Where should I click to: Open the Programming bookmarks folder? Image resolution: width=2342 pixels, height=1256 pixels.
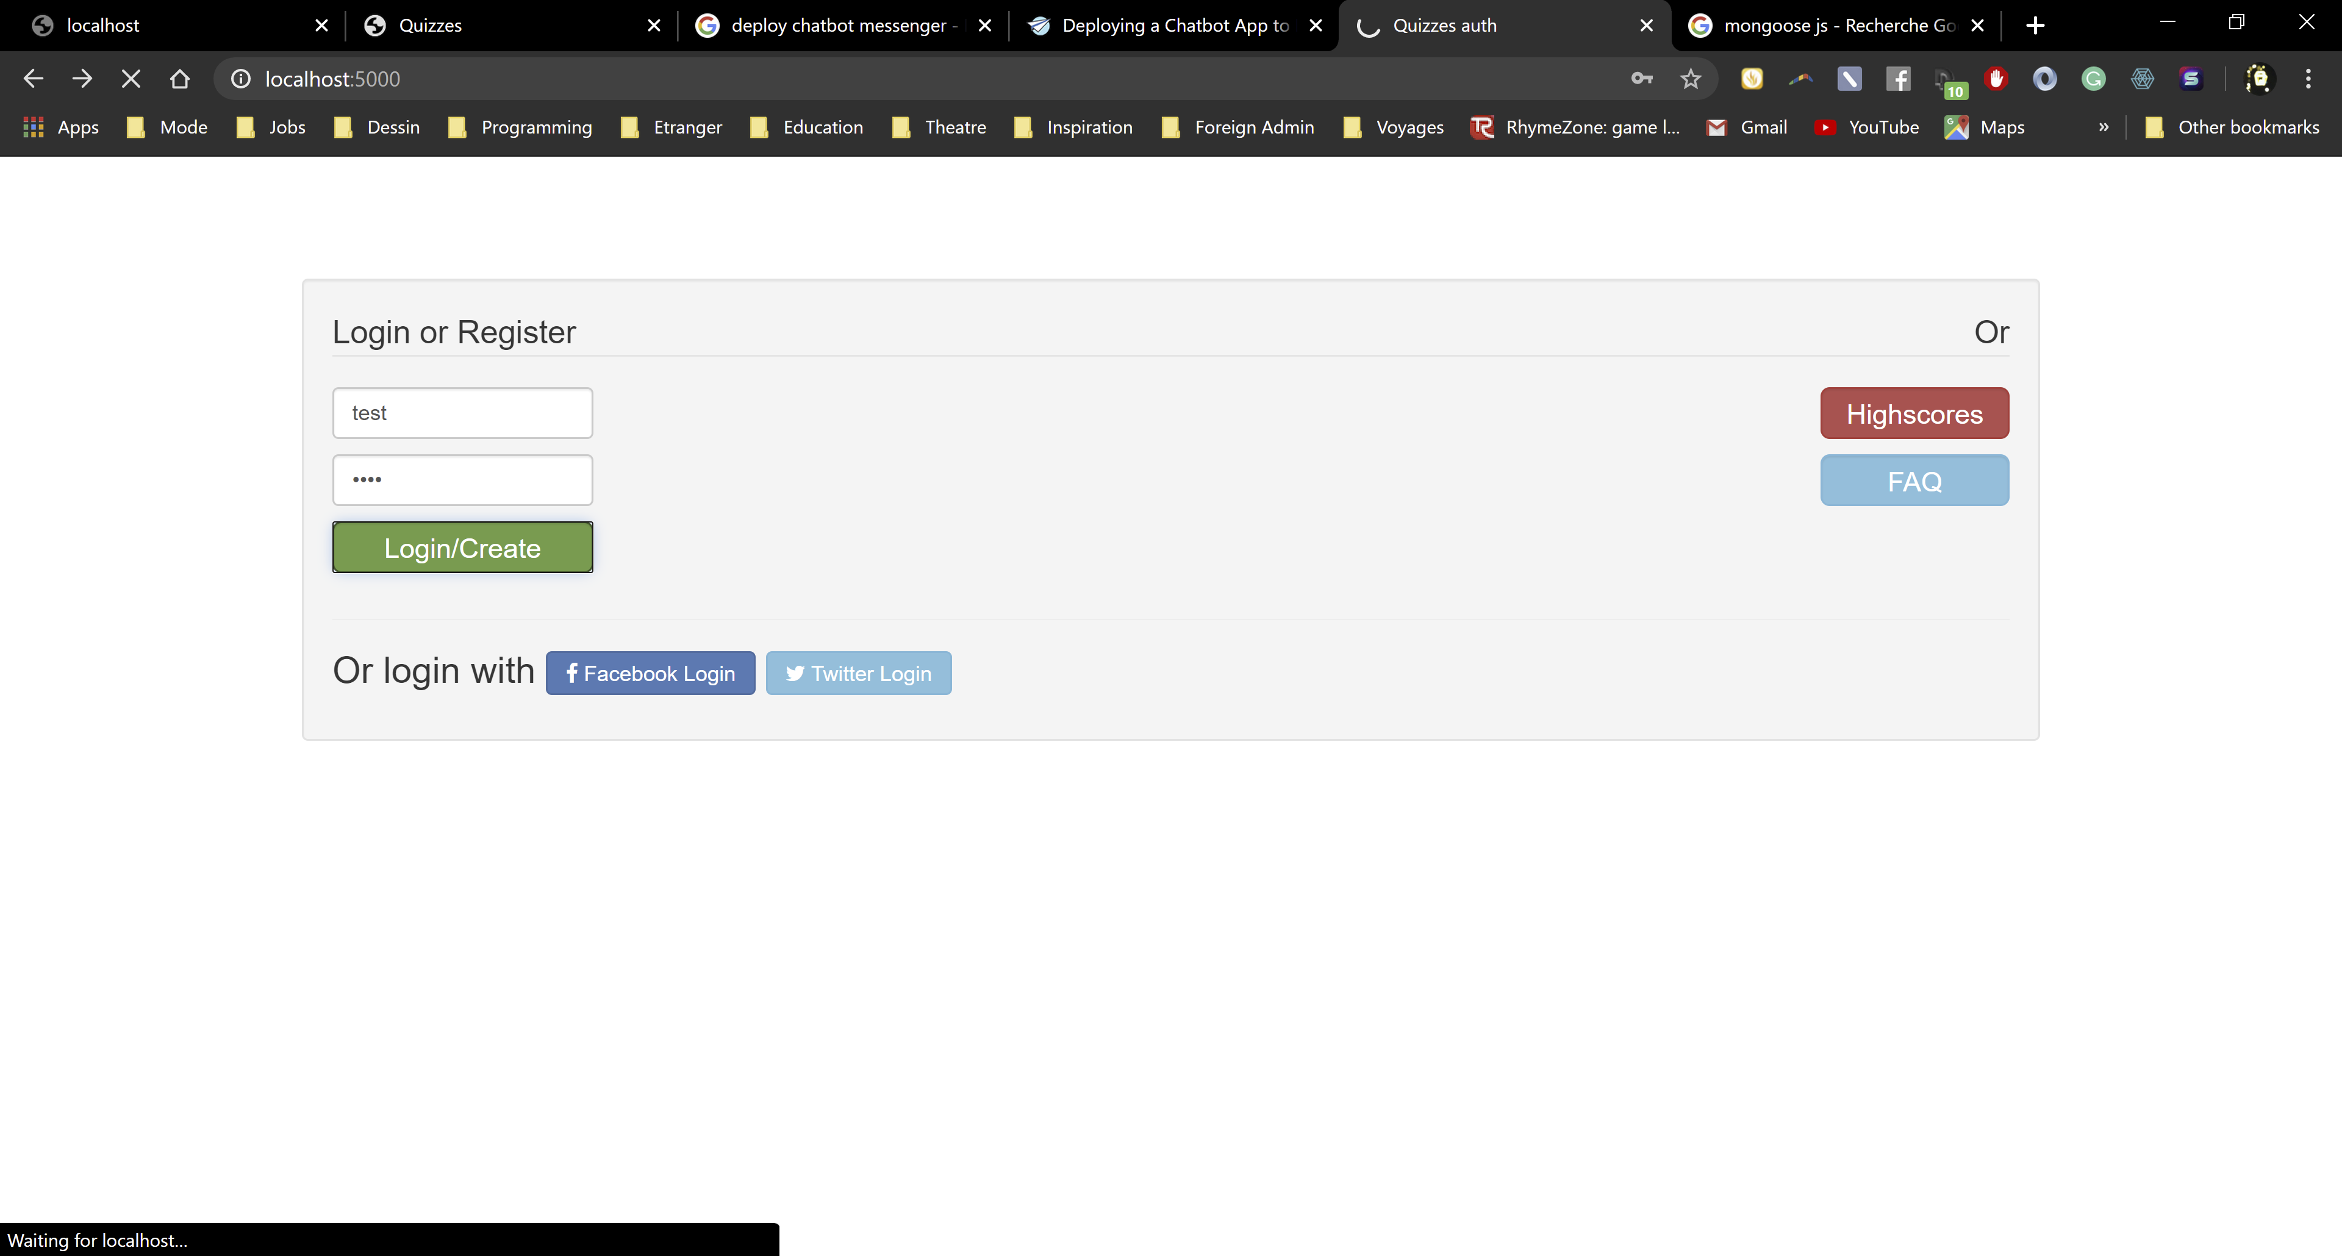coord(520,127)
